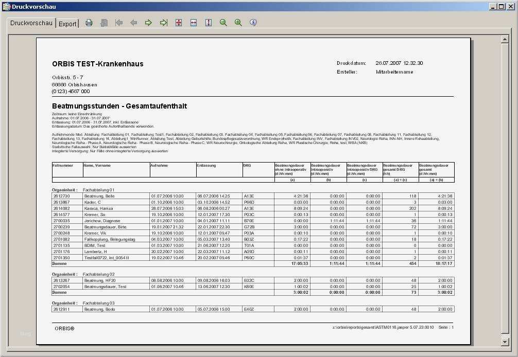Click the 'Fachabteilung 03' group label

[99, 303]
